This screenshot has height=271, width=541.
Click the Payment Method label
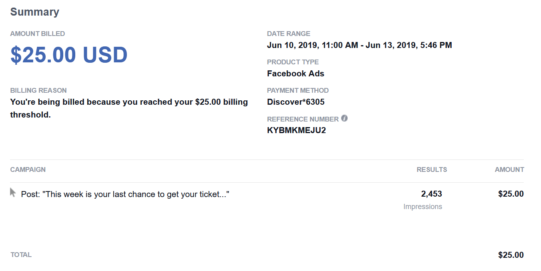point(298,90)
